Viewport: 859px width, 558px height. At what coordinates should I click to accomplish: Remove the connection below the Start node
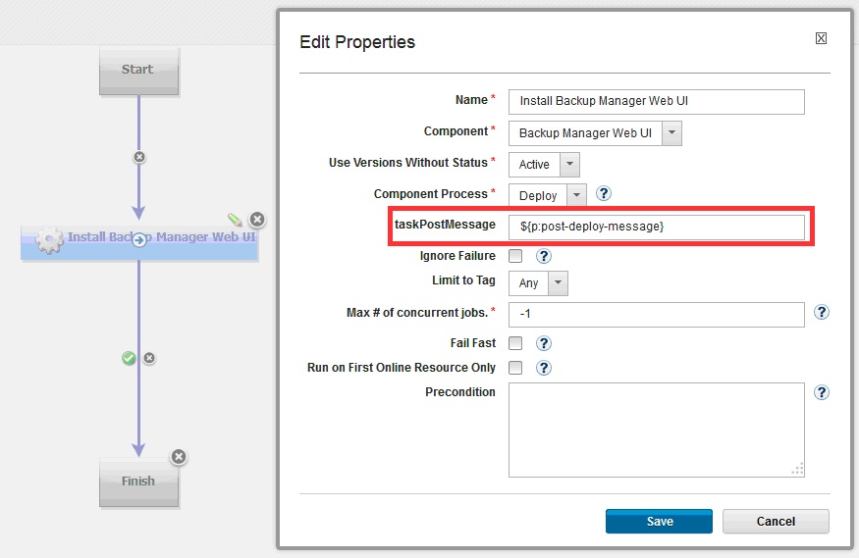click(x=138, y=157)
